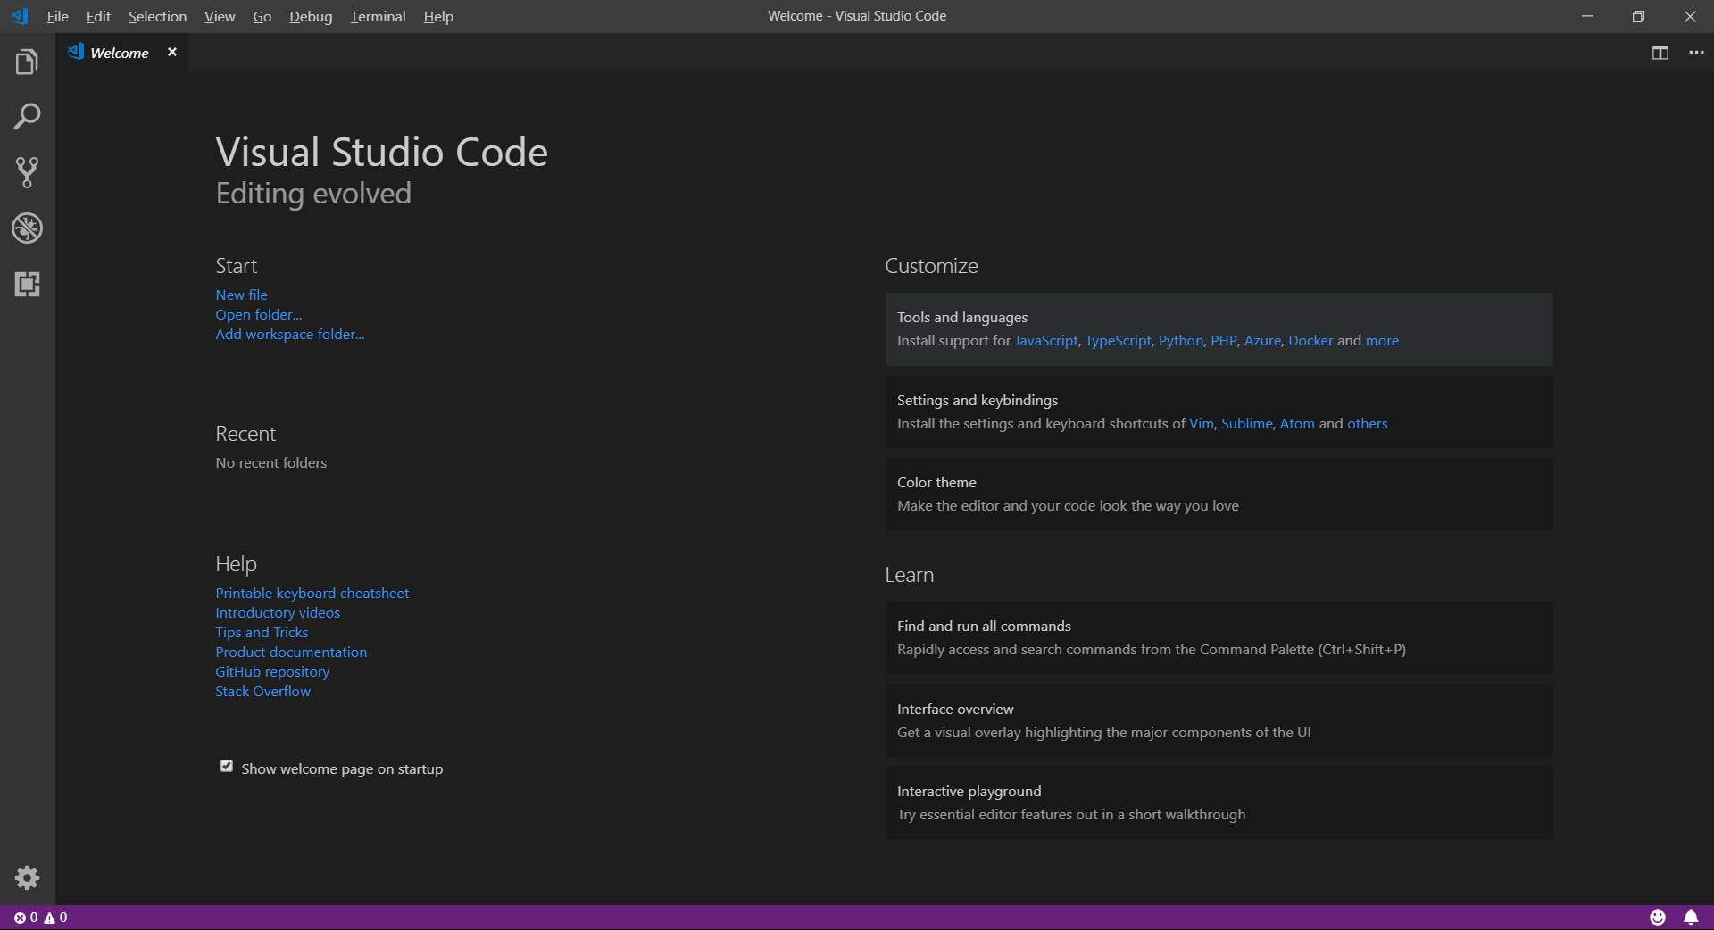This screenshot has height=930, width=1714.
Task: Open Tips and Tricks link
Action: pos(262,632)
